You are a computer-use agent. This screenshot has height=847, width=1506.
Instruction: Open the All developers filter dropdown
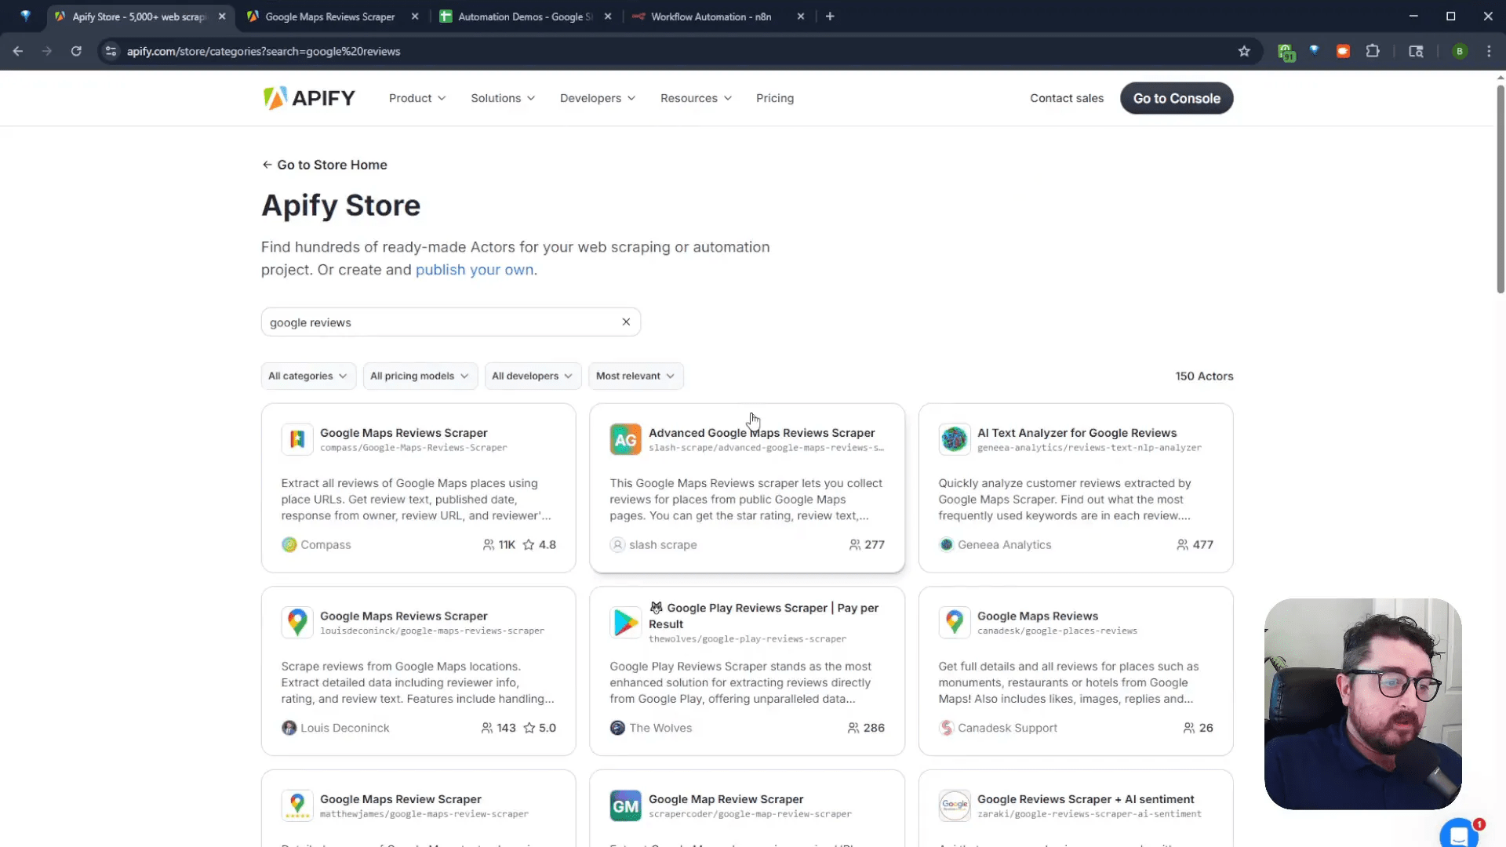(x=533, y=376)
